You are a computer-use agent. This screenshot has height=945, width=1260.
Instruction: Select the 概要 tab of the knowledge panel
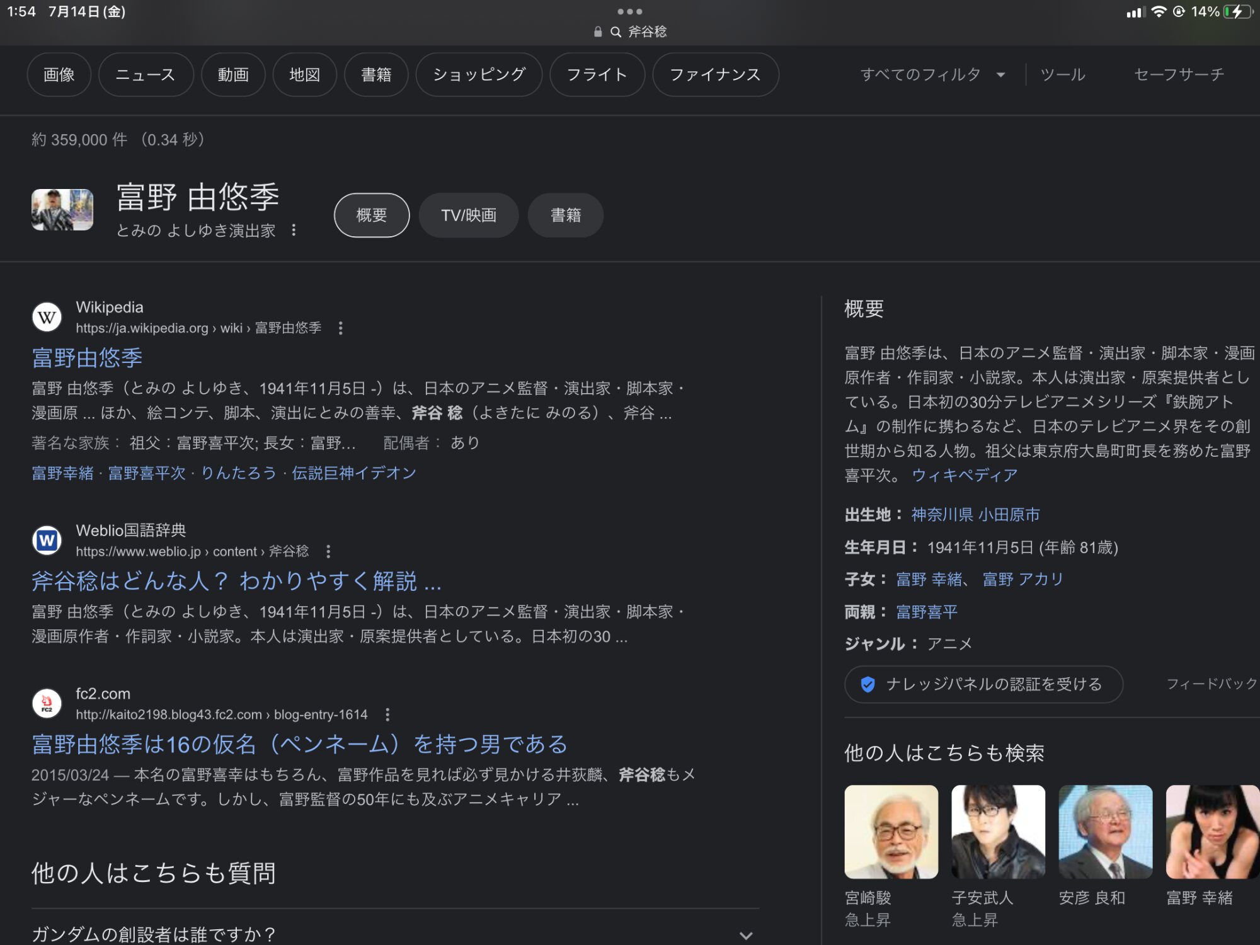pyautogui.click(x=372, y=215)
